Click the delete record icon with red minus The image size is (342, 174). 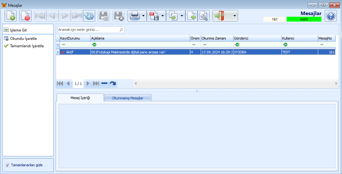coord(25,16)
